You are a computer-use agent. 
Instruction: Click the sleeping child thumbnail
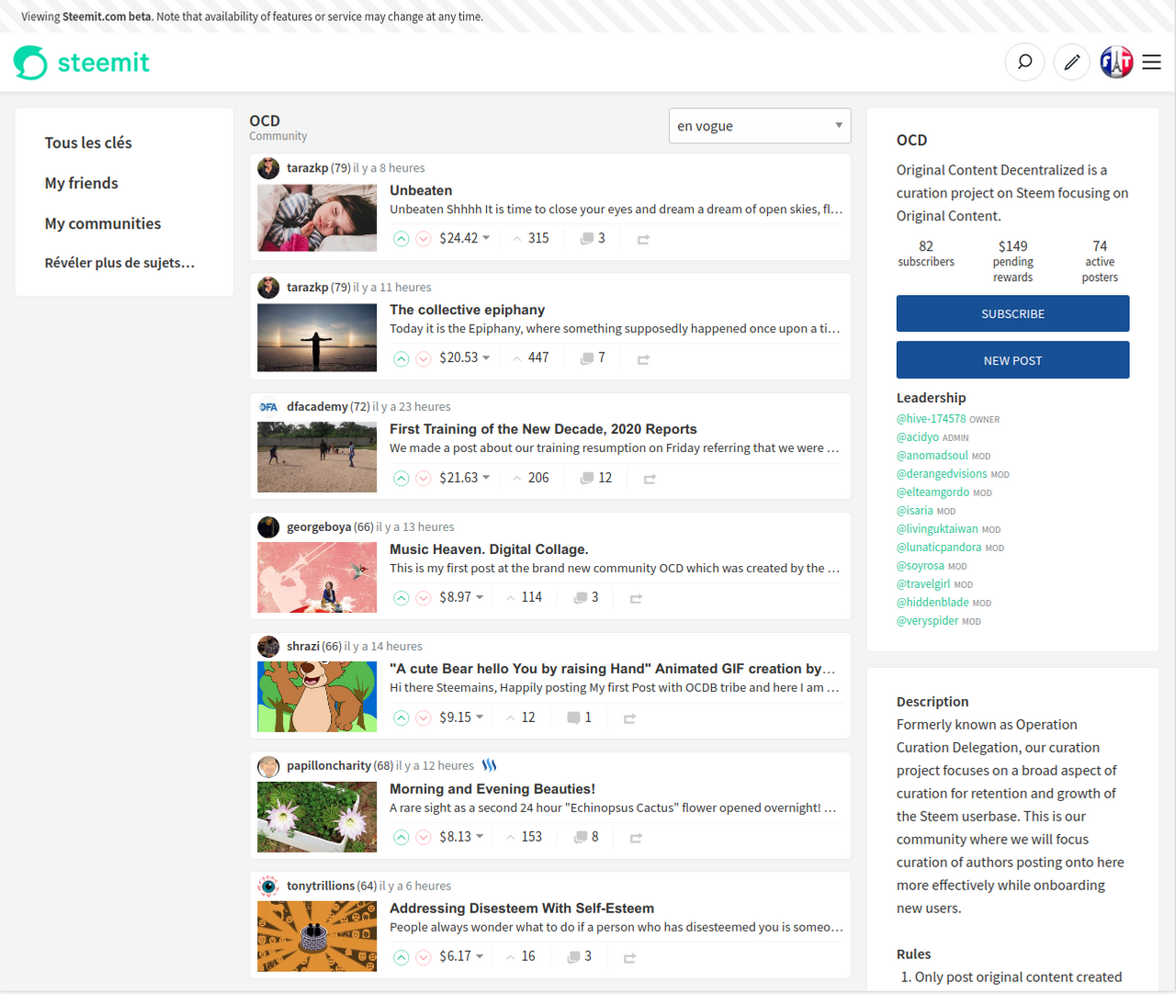coord(317,218)
